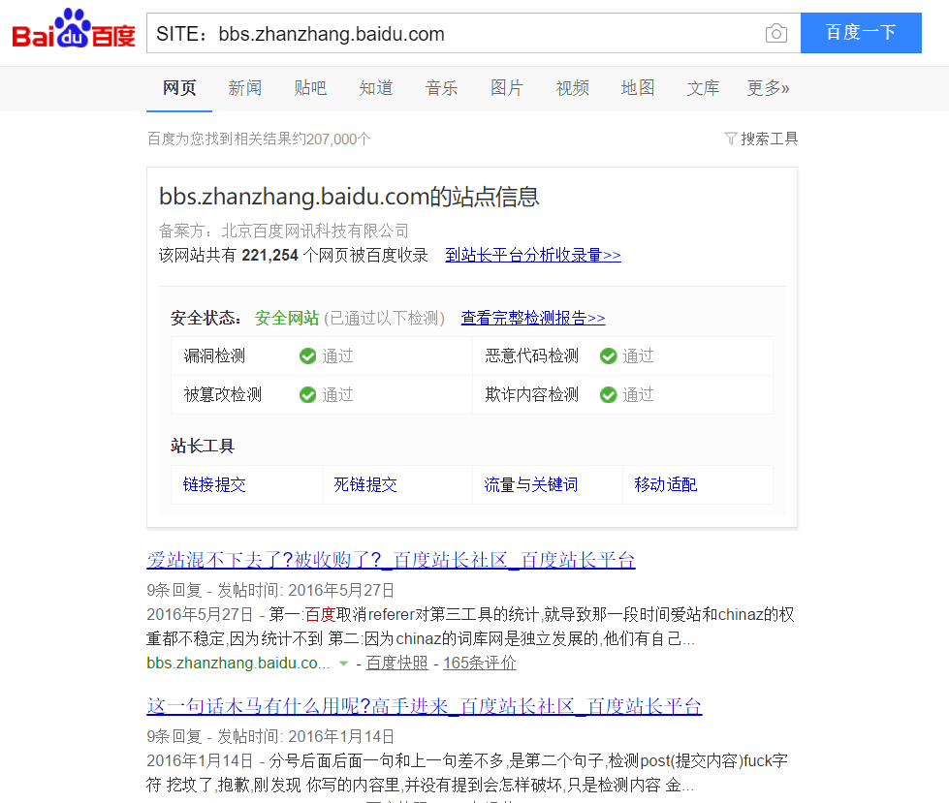Click the green check beside 漏洞检测
This screenshot has height=803, width=949.
(x=307, y=356)
